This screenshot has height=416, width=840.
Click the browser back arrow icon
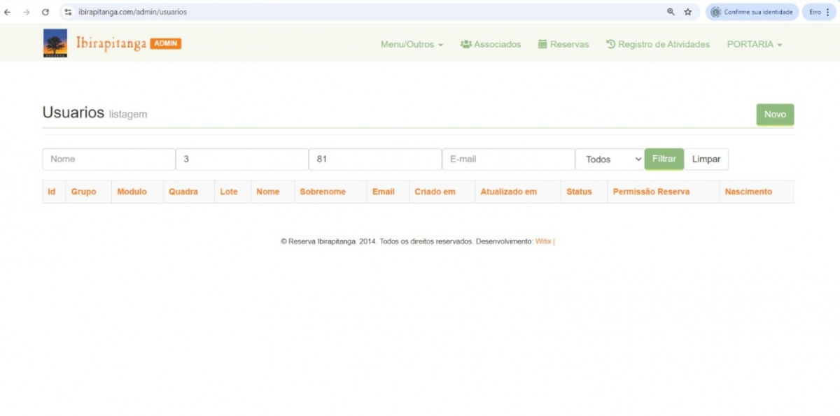[8, 12]
